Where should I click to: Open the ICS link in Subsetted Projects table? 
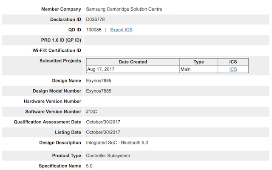click(x=233, y=69)
